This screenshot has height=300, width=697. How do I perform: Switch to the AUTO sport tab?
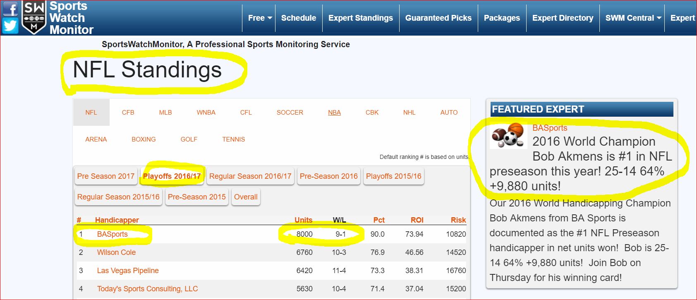coord(449,112)
